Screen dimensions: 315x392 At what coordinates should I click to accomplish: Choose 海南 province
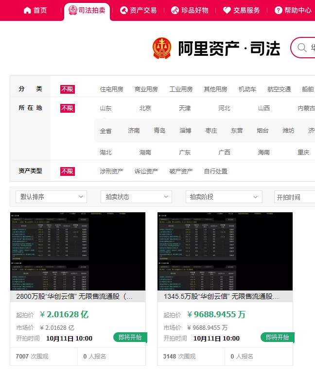click(264, 152)
